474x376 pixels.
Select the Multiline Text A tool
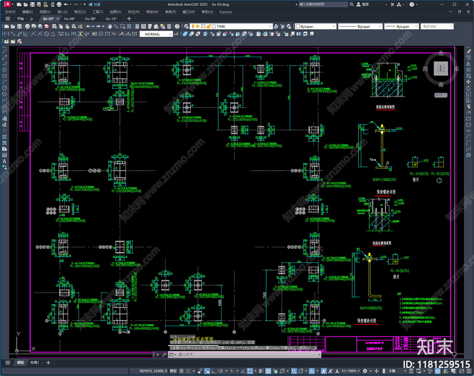tap(4, 161)
